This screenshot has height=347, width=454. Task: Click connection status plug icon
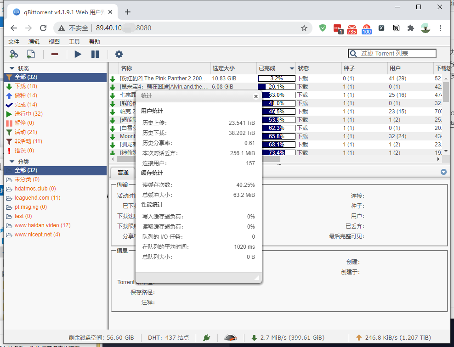(x=206, y=337)
